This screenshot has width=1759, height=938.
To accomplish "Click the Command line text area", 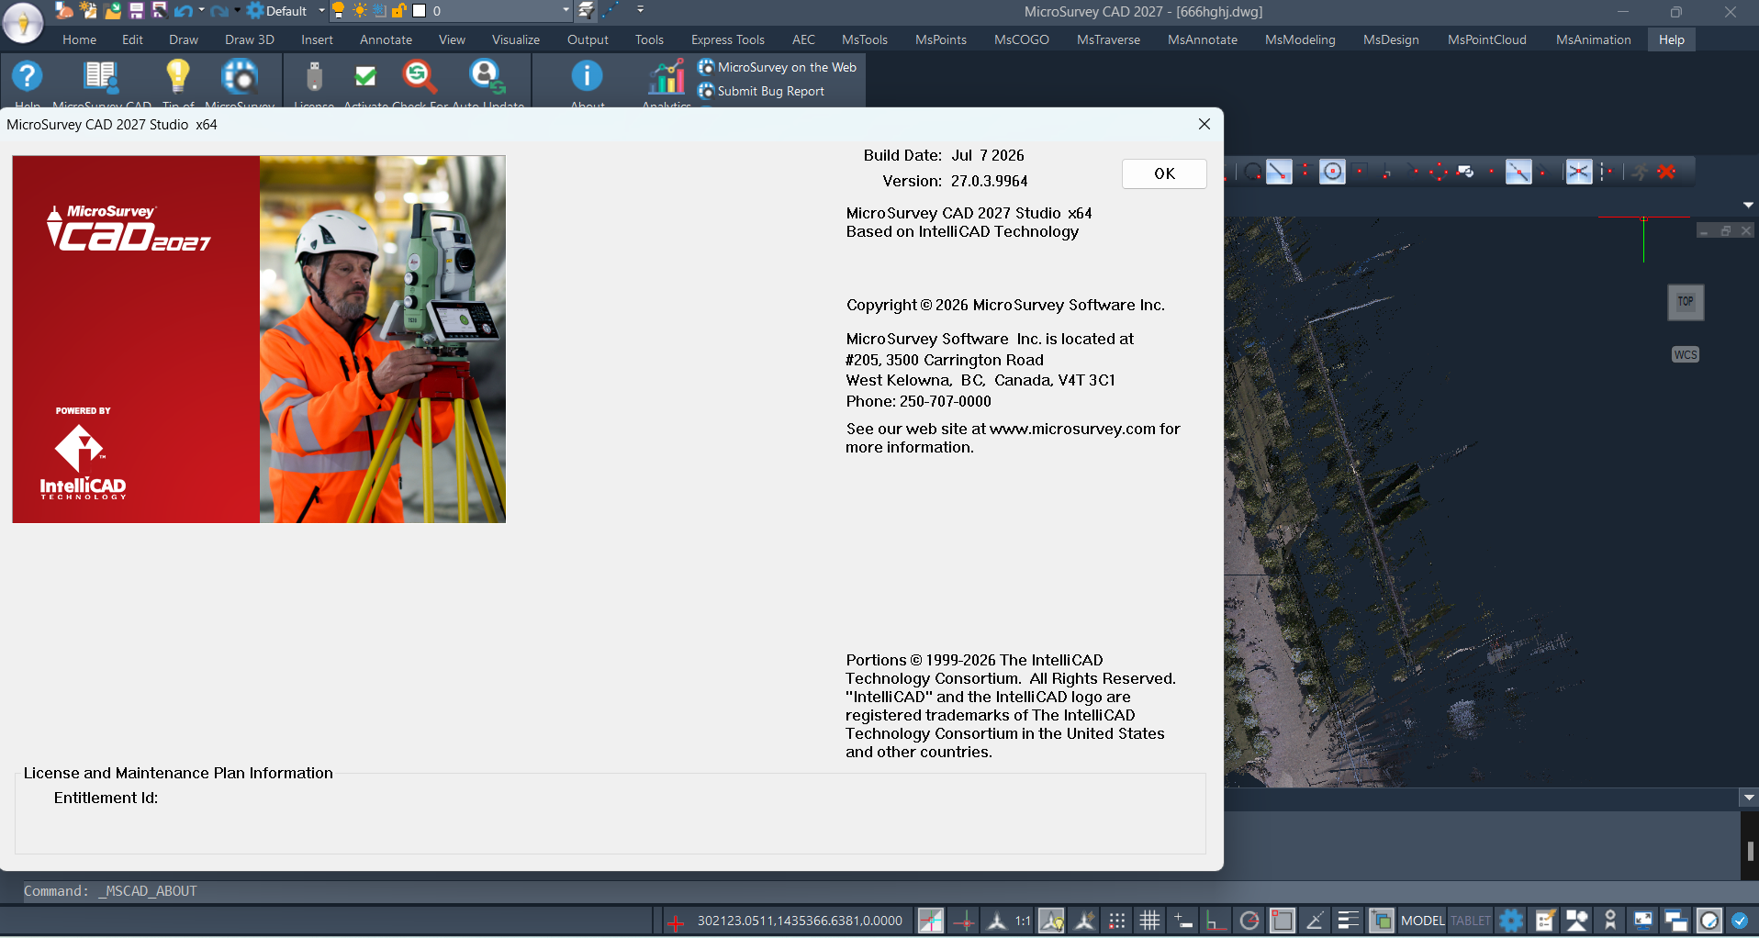I will tap(881, 891).
